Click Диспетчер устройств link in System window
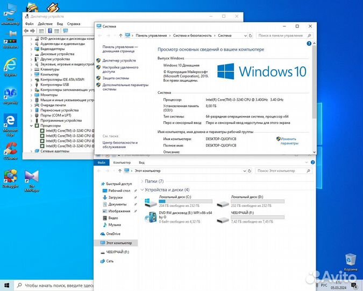This screenshot has height=291, width=363. click(119, 60)
